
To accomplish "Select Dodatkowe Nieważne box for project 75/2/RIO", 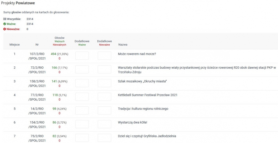I will coord(104,138).
